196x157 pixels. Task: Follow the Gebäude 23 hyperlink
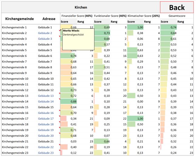46,153
